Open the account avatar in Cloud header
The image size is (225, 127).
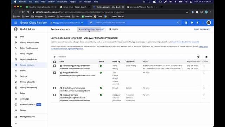click(x=208, y=23)
